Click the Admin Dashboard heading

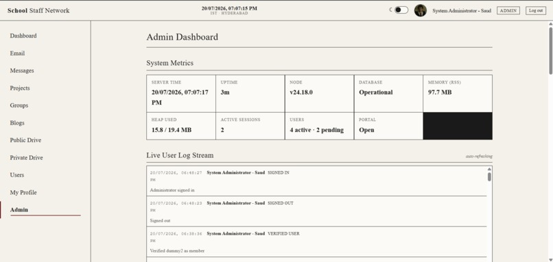pyautogui.click(x=183, y=37)
